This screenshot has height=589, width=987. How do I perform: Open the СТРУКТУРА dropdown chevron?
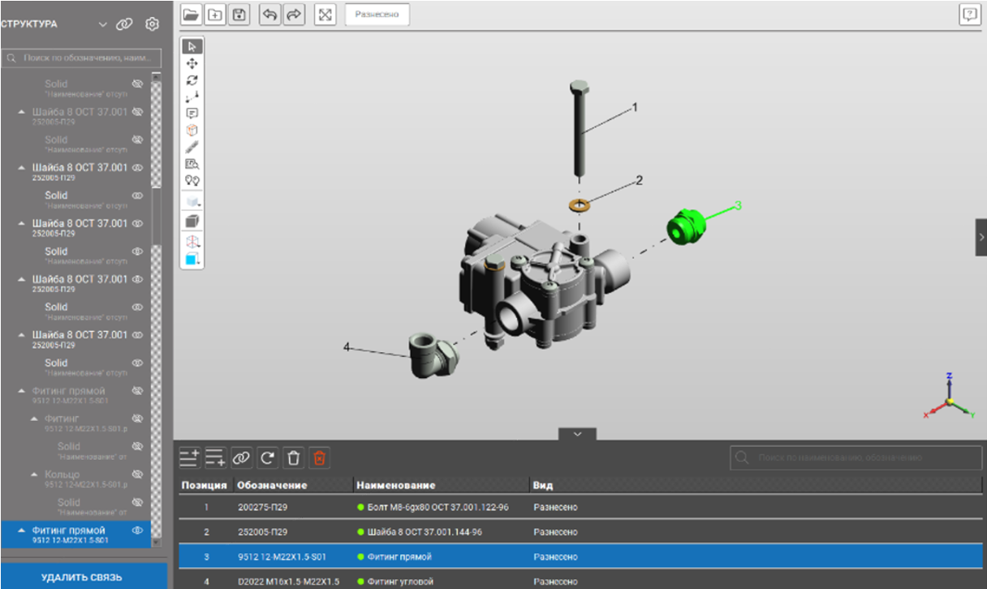click(x=102, y=24)
